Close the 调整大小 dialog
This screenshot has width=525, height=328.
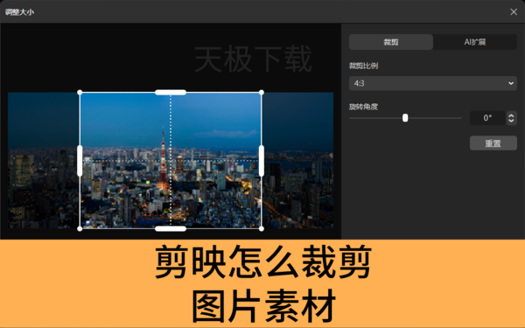pos(514,11)
